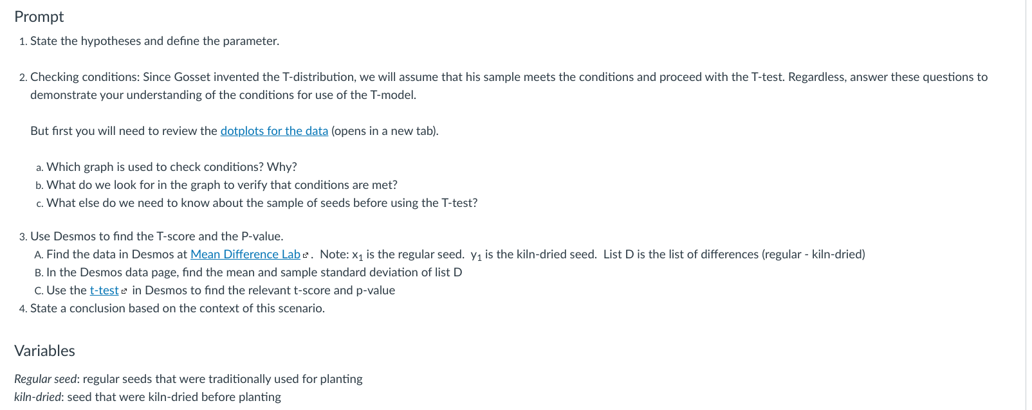Click the 'List D is the list of differences' note

coord(734,254)
